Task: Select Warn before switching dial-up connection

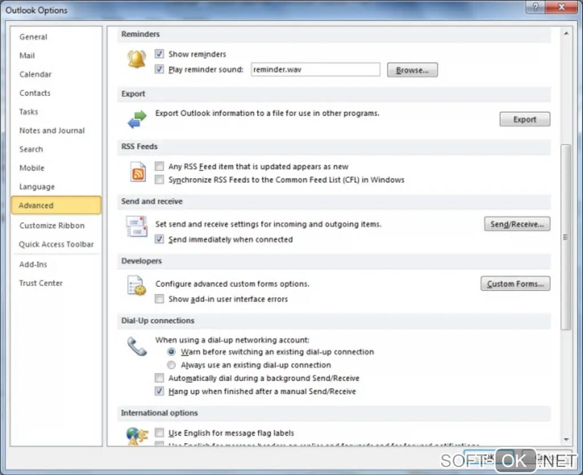Action: 171,352
